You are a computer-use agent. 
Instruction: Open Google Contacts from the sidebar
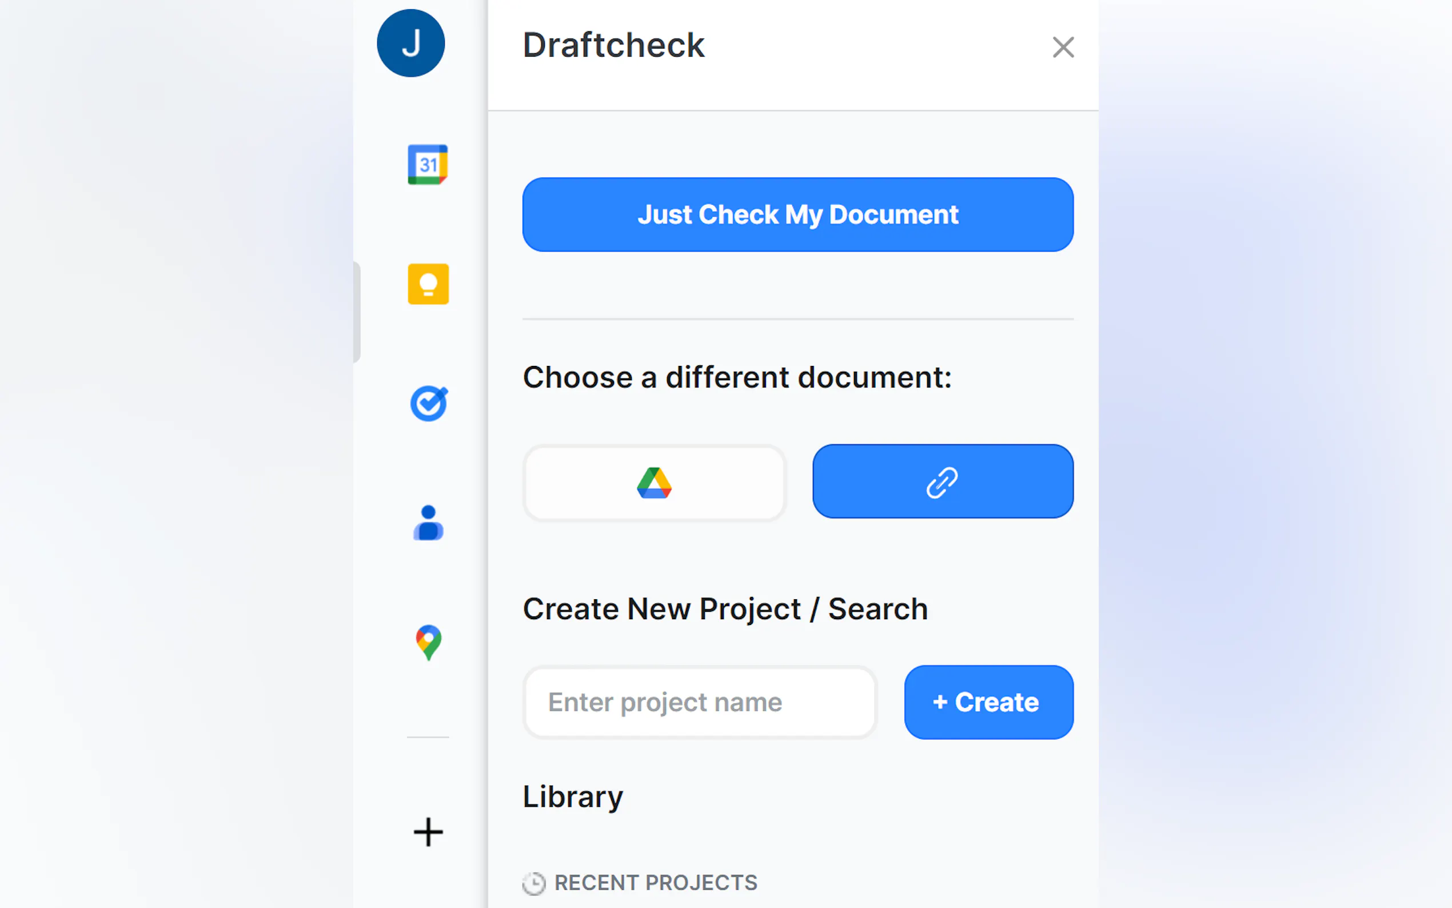428,524
